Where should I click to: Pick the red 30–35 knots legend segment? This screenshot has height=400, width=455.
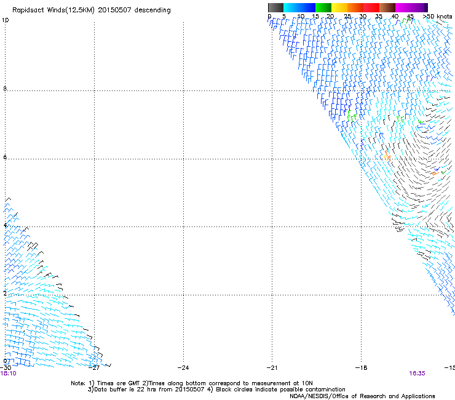(x=371, y=7)
